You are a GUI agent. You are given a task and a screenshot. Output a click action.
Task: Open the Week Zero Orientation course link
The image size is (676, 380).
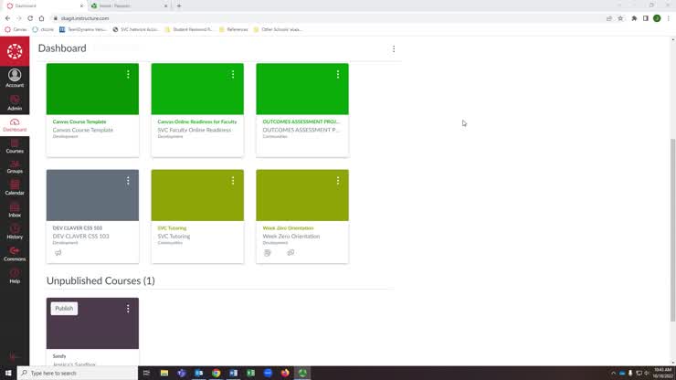[288, 227]
